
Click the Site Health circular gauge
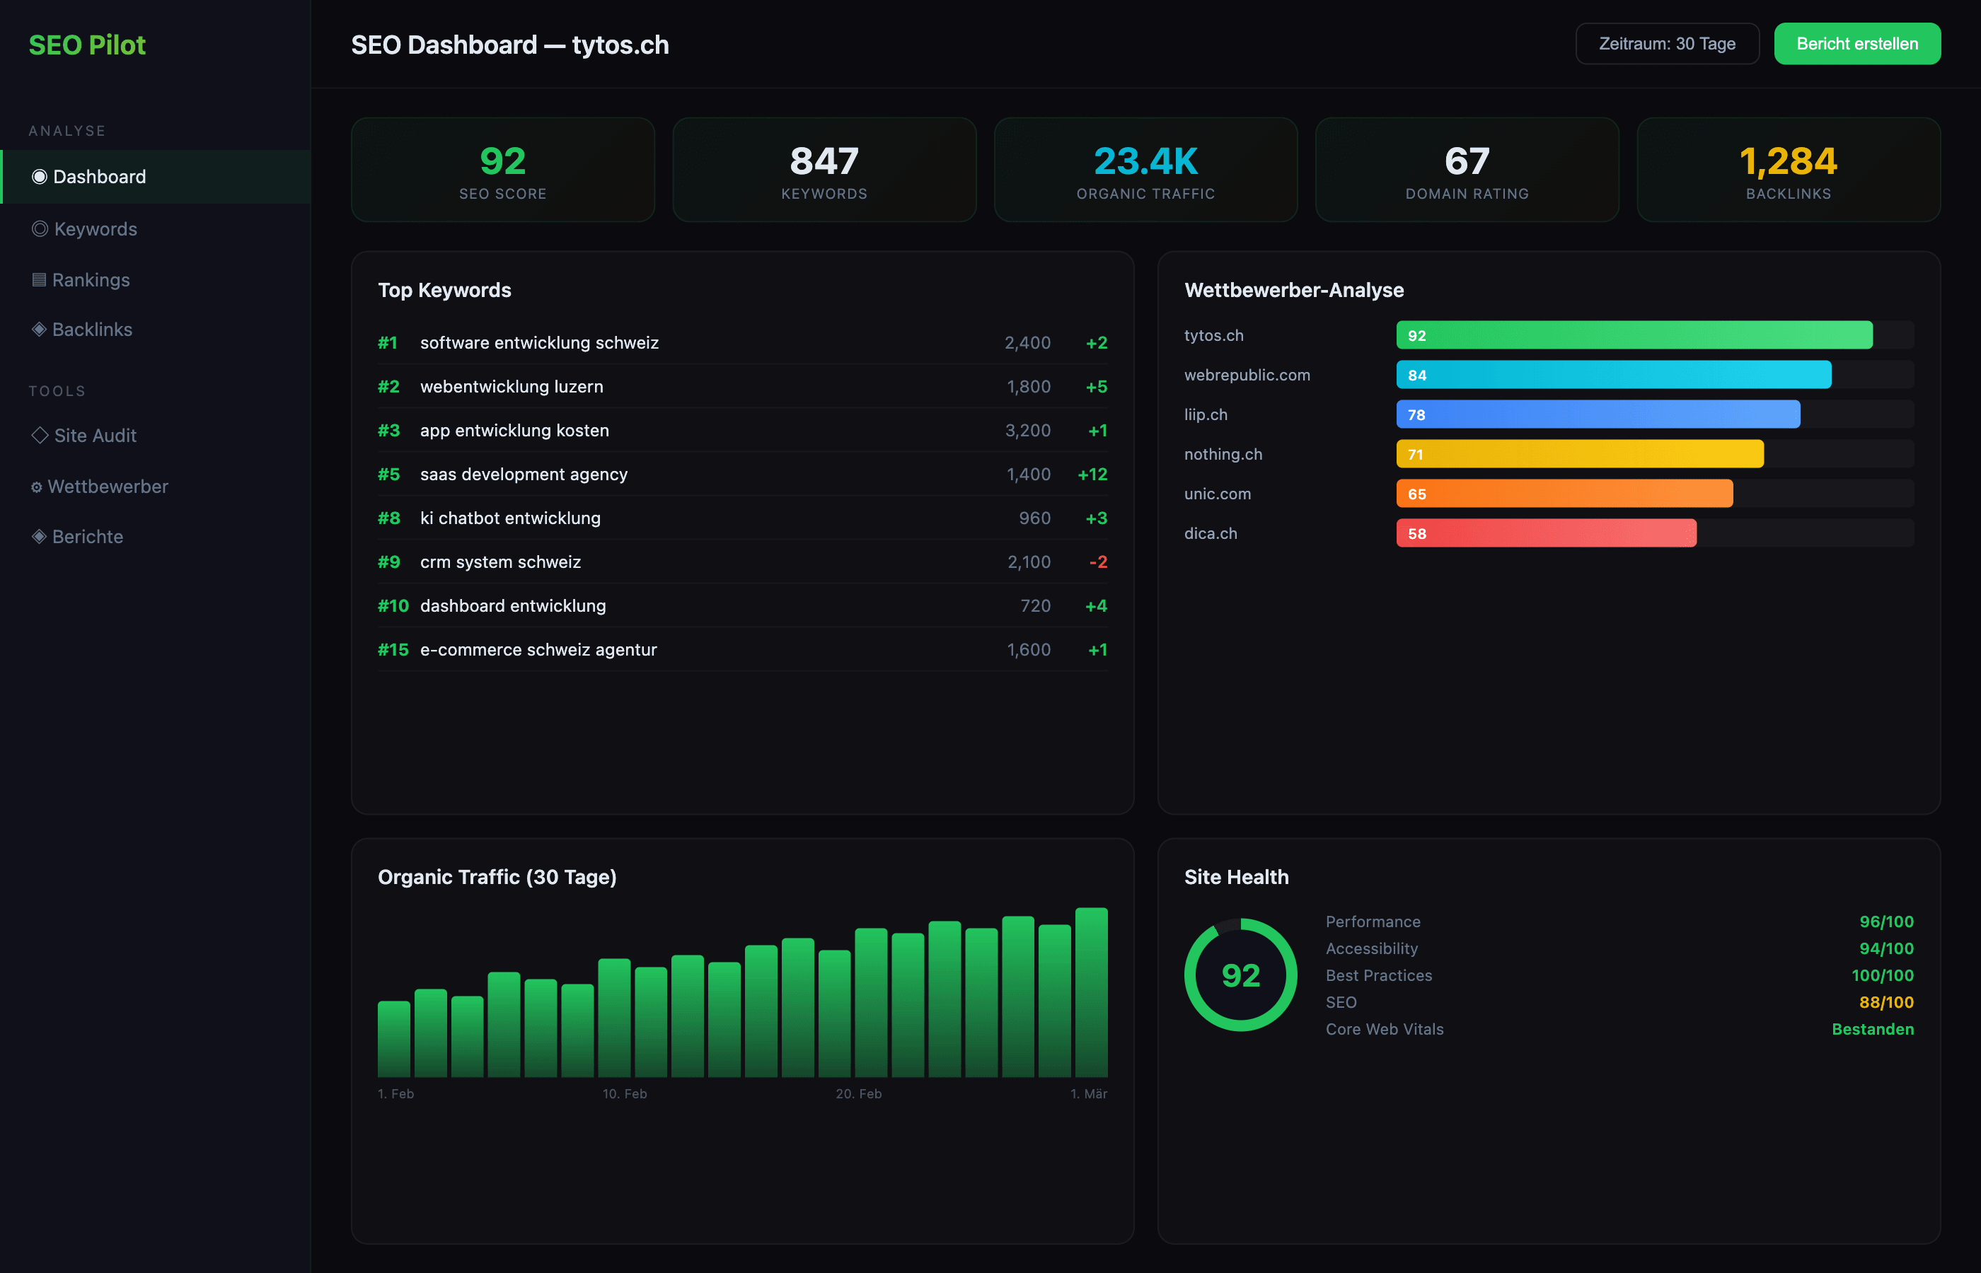(x=1240, y=975)
